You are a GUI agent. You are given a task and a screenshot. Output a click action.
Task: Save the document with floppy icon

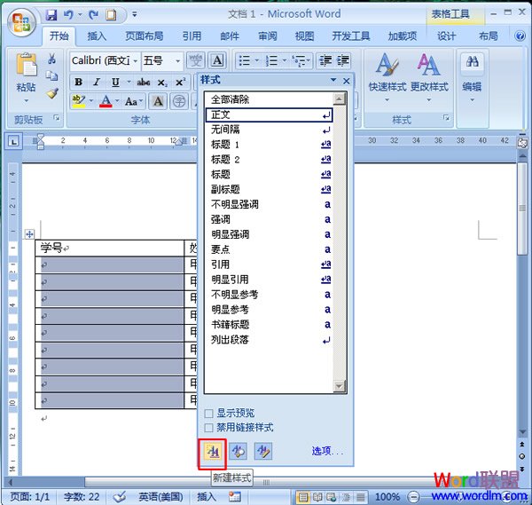51,14
